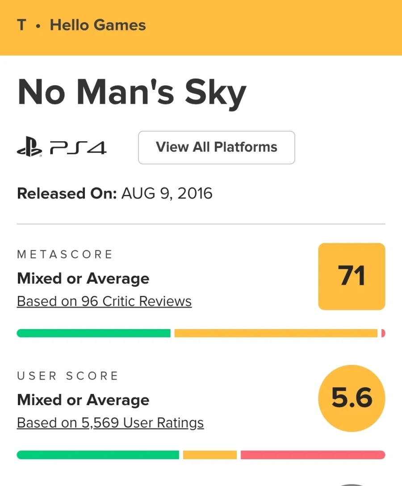This screenshot has width=402, height=486.
Task: Open the Hello Games developer link
Action: point(98,25)
